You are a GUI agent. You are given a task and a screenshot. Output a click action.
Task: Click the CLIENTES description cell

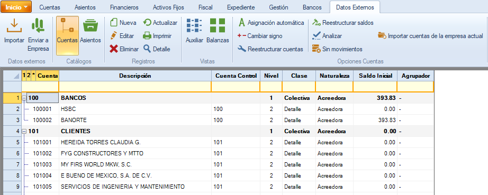[x=135, y=132]
